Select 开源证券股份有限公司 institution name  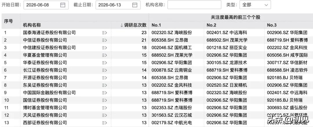(45, 77)
